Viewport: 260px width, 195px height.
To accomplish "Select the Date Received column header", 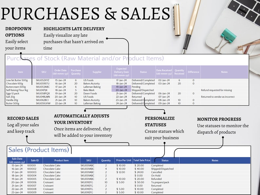I will click(164, 72).
